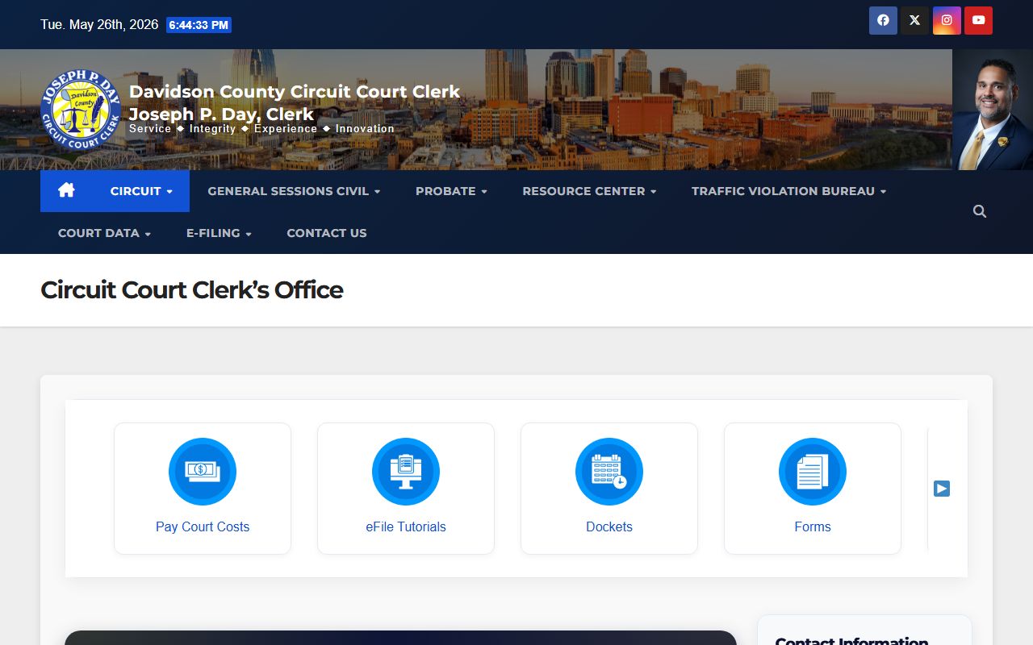The width and height of the screenshot is (1033, 645).
Task: Open the Dockets link
Action: [x=609, y=526]
